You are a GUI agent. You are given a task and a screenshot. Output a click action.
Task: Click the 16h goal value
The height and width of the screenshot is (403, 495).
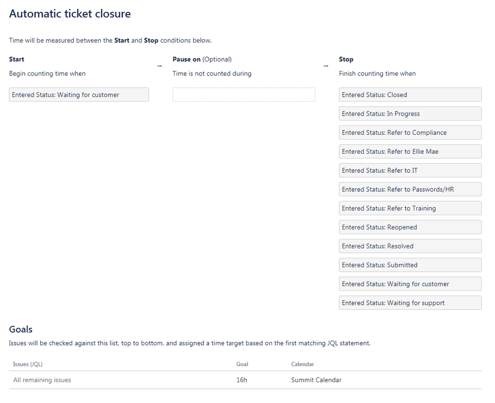click(241, 380)
